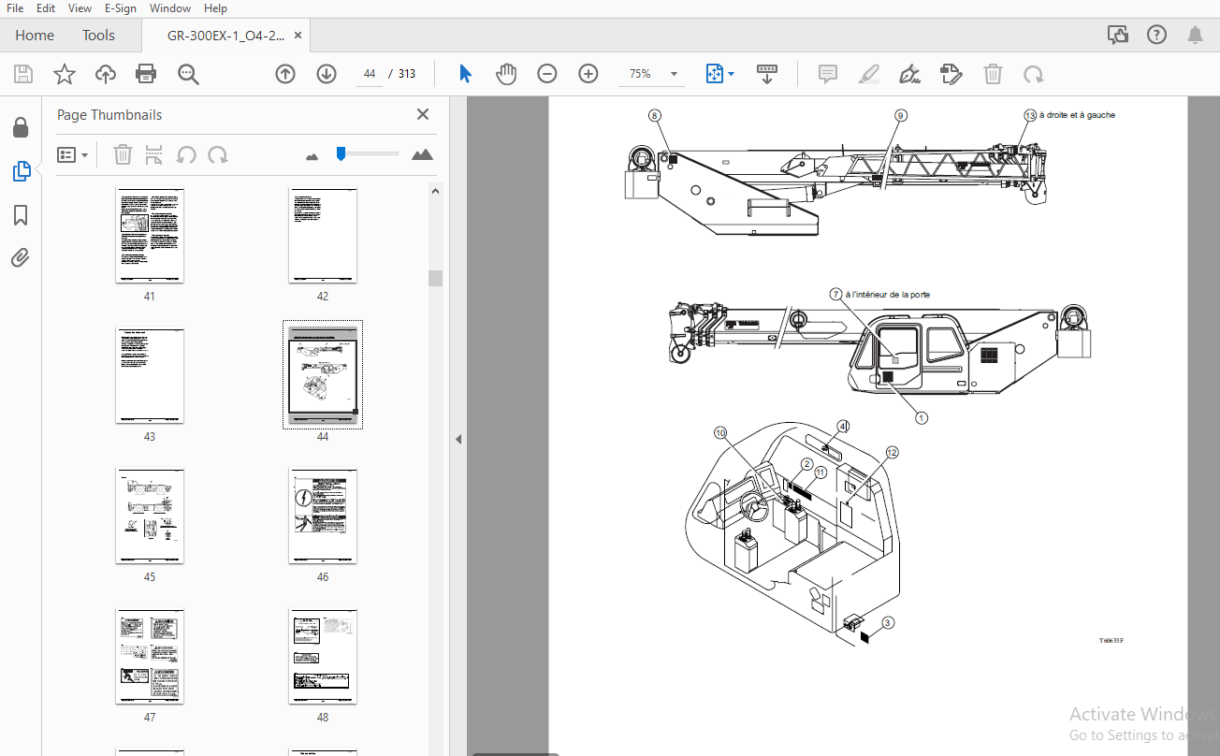Close the GR-300EX-1 document tab
The height and width of the screenshot is (756, 1220).
298,36
